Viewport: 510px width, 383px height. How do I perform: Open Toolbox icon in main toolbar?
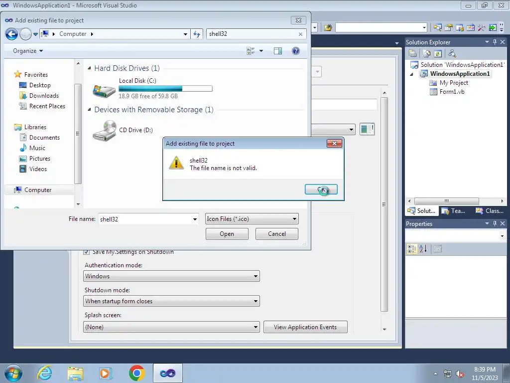click(482, 28)
